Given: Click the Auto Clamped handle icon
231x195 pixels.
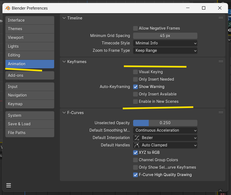Looking at the screenshot, I should point(137,145).
